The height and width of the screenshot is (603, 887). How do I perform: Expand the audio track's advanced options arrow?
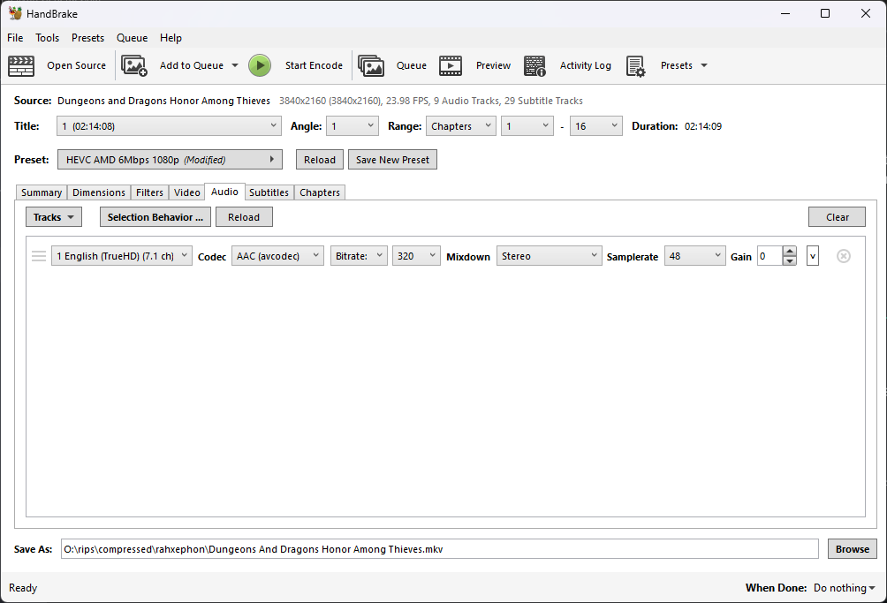813,256
